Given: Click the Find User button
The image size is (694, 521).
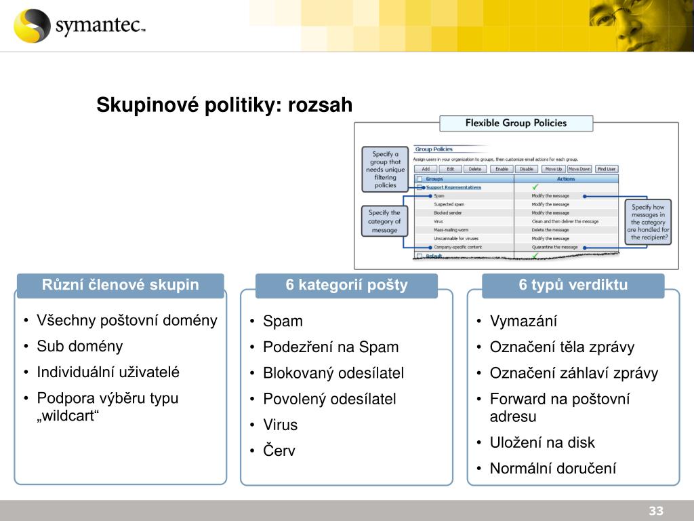Looking at the screenshot, I should [607, 169].
